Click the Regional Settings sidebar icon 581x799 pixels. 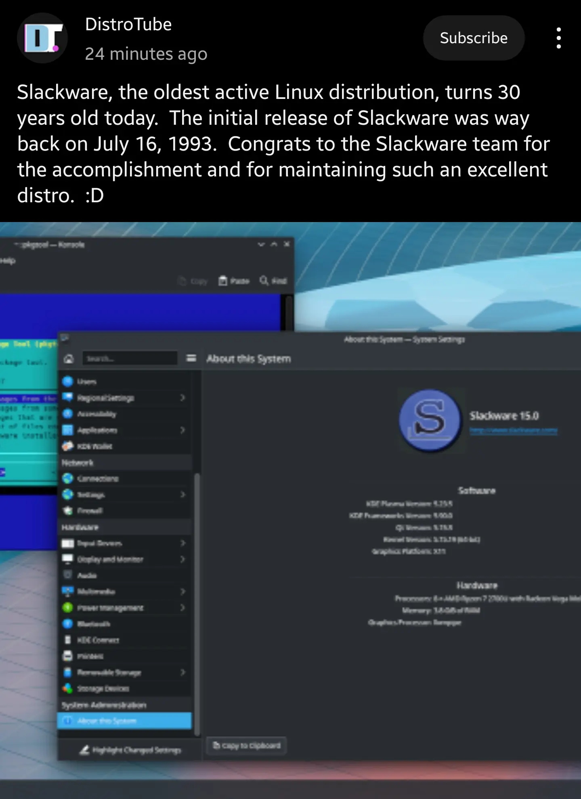67,397
